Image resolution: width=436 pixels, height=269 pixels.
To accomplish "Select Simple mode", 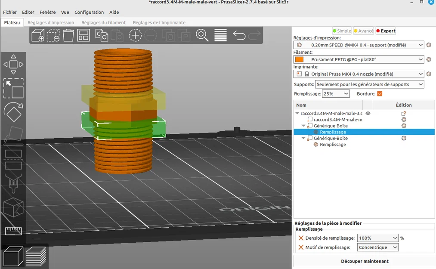I will click(x=342, y=31).
